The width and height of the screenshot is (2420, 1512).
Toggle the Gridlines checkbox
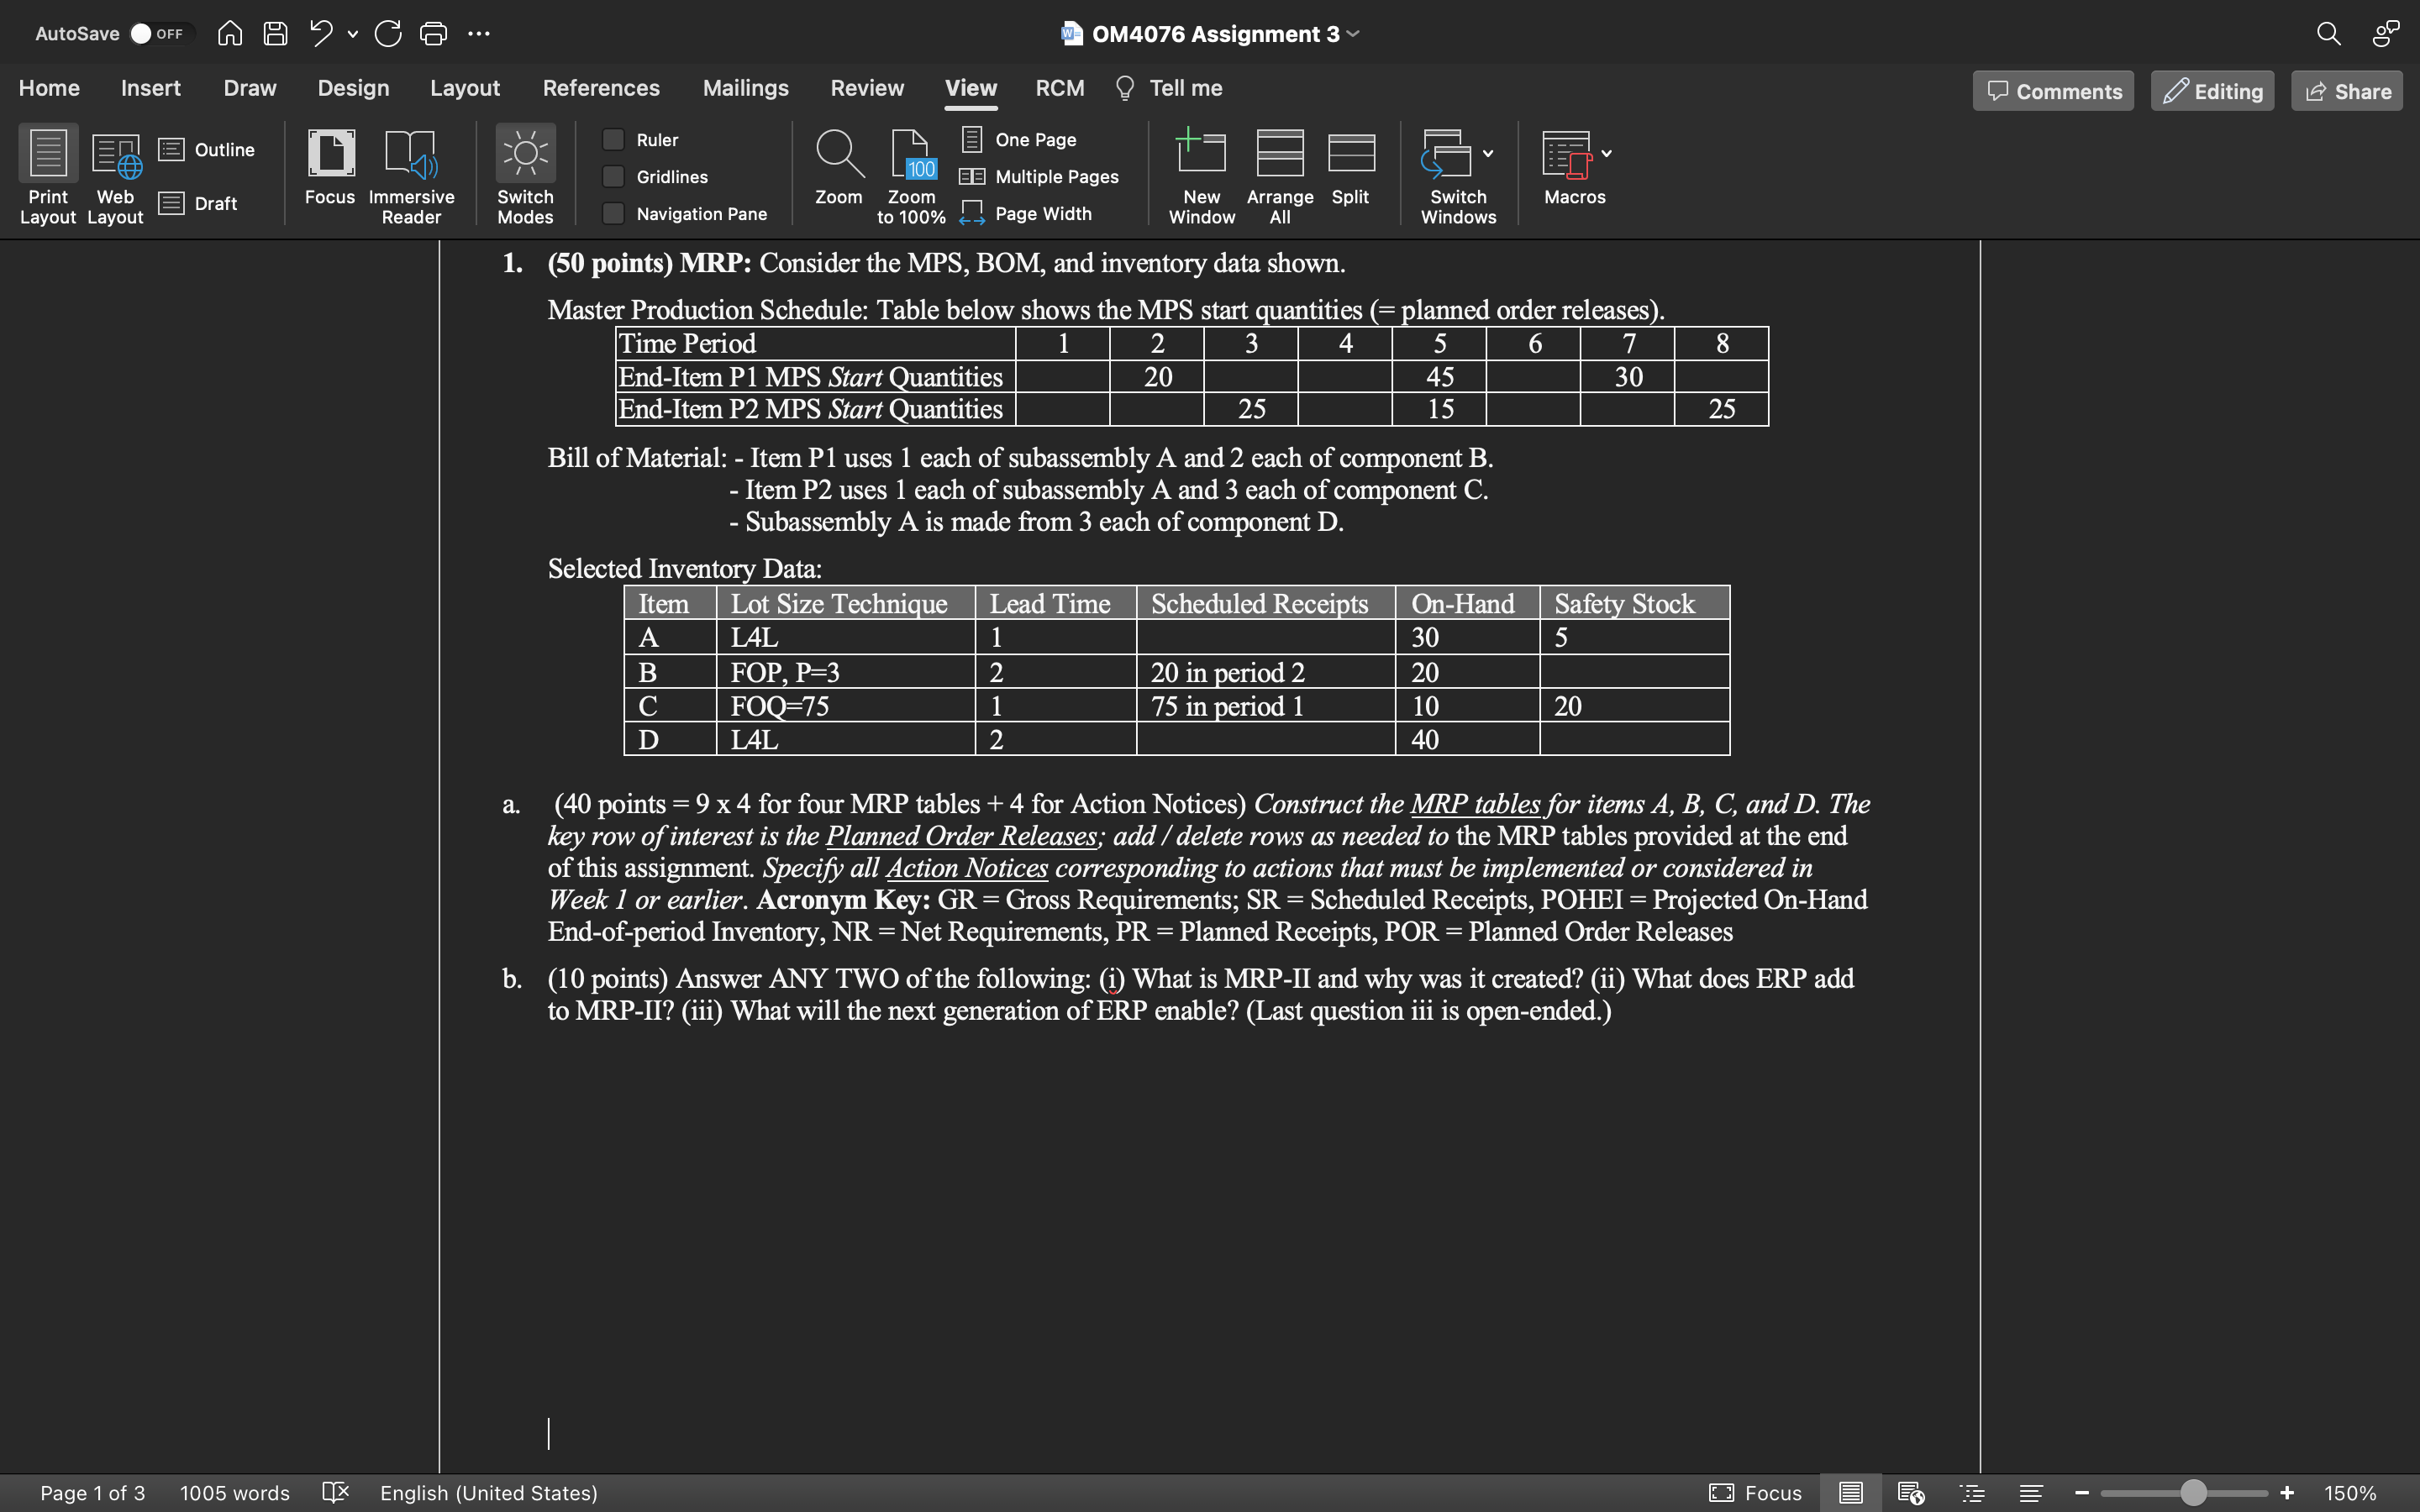(613, 176)
